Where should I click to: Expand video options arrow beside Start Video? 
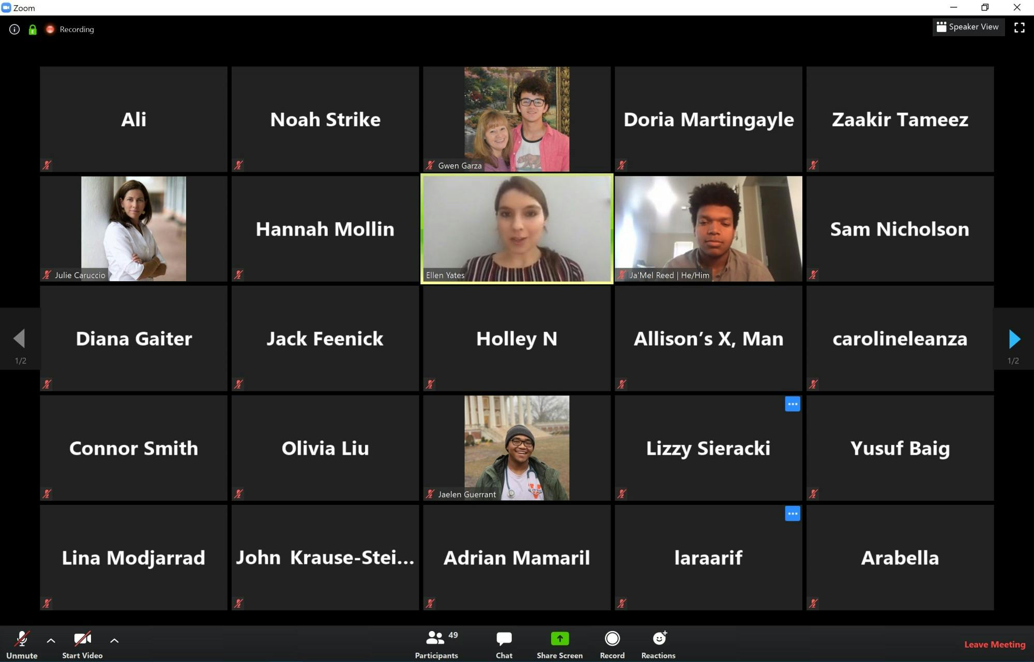[x=114, y=640]
